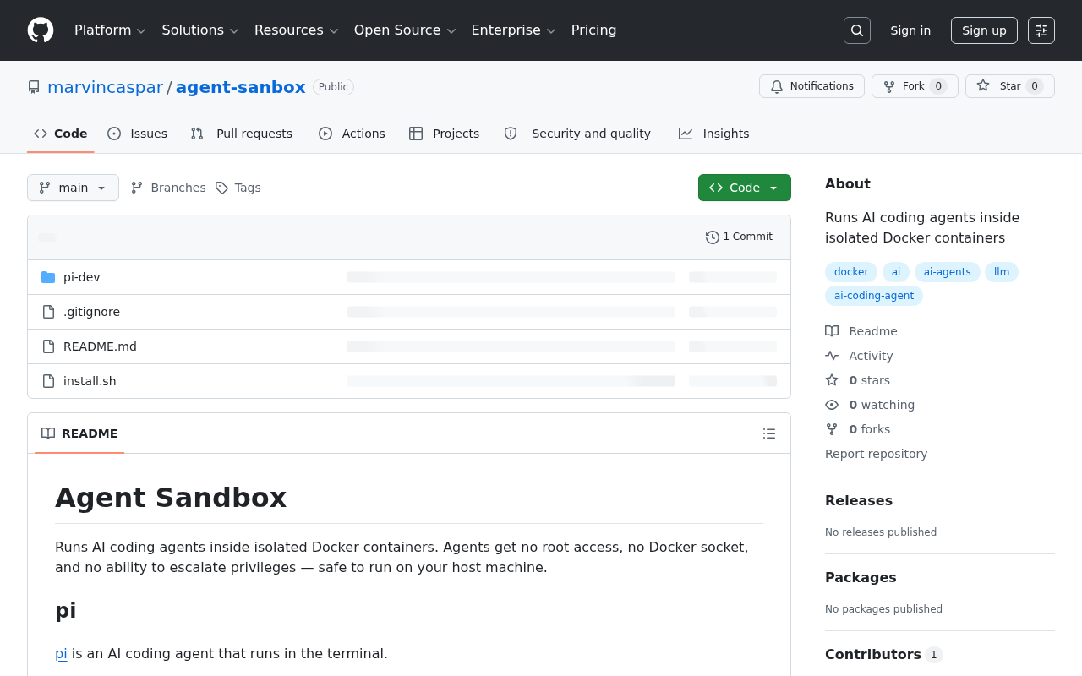Viewport: 1082px width, 676px height.
Task: Fork this repository
Action: pos(915,86)
